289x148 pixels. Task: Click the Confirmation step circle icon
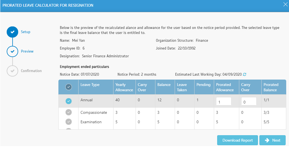12,71
